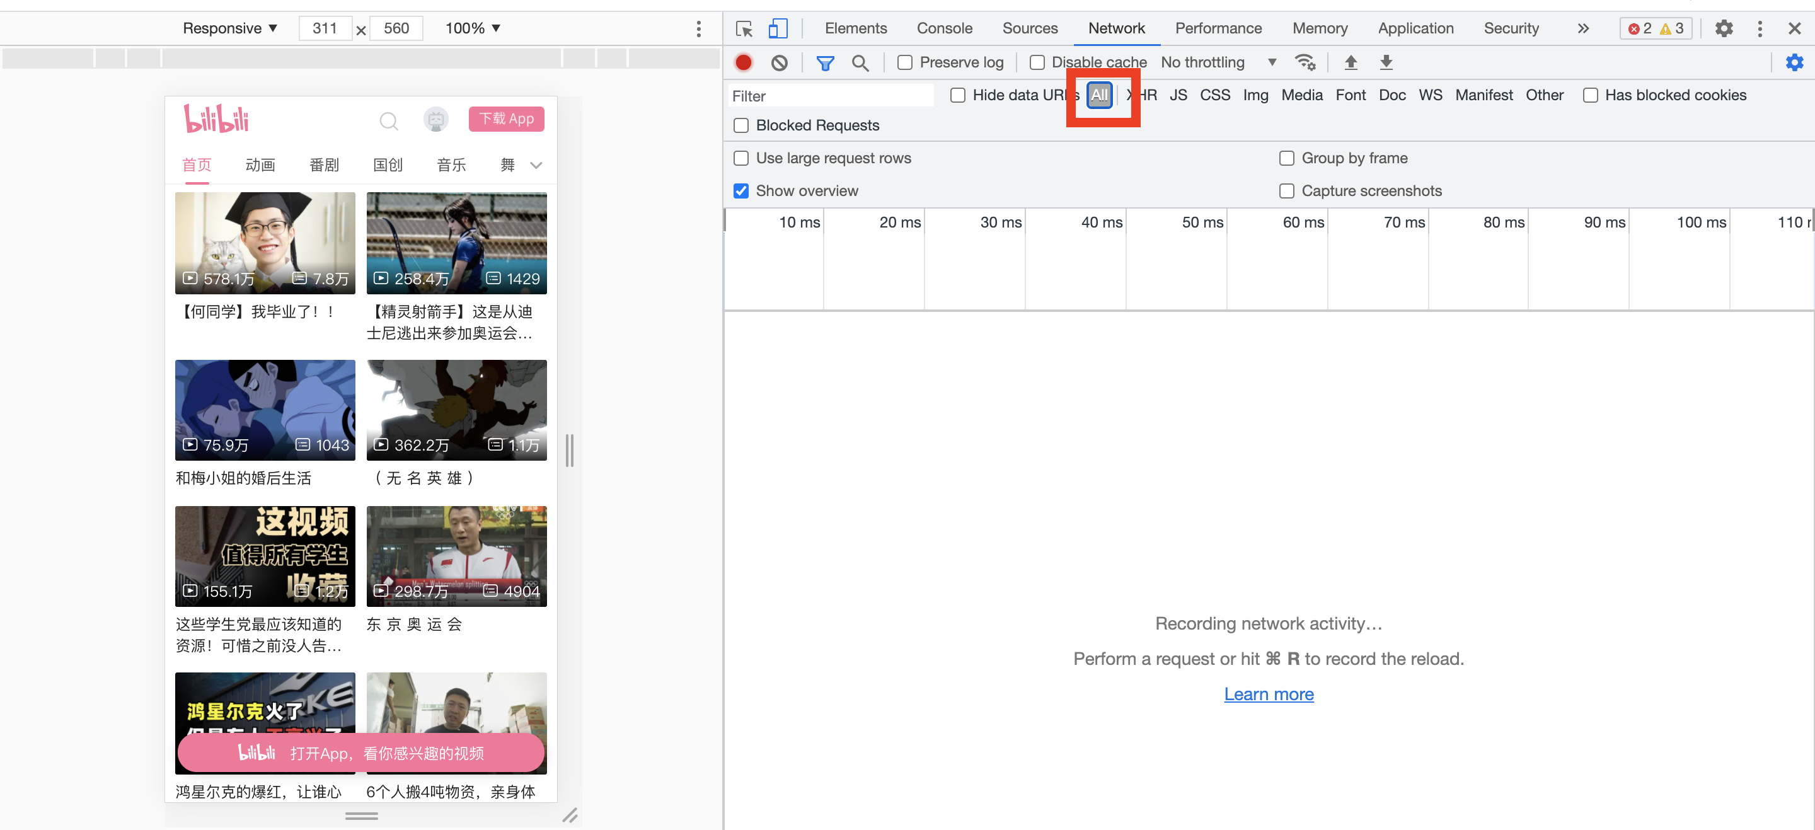Export network log via download arrow
The image size is (1815, 830).
coord(1386,62)
